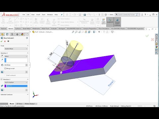Select the Face<1> entry in Direction 2
Viewport: 159px width, 119px height.
click(x=17, y=86)
